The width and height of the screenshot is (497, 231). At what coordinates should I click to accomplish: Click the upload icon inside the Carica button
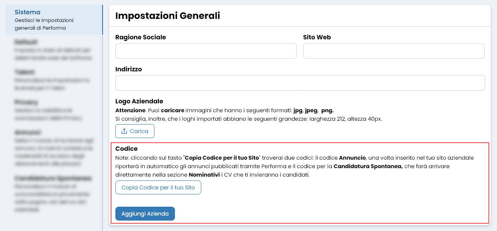pyautogui.click(x=125, y=131)
